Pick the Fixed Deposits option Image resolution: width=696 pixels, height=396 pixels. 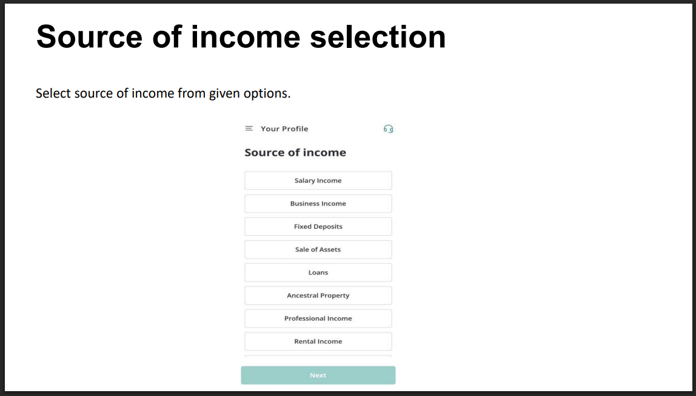pos(318,227)
